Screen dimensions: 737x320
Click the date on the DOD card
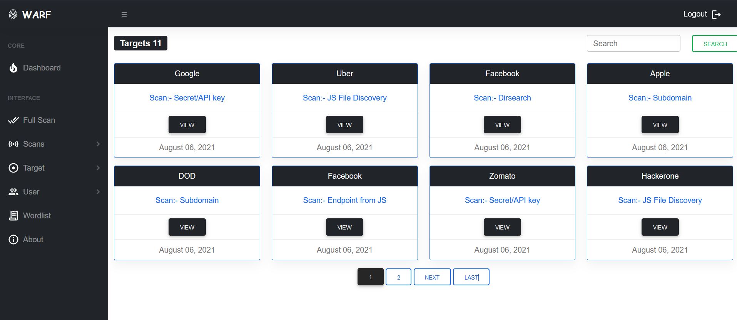pyautogui.click(x=187, y=250)
